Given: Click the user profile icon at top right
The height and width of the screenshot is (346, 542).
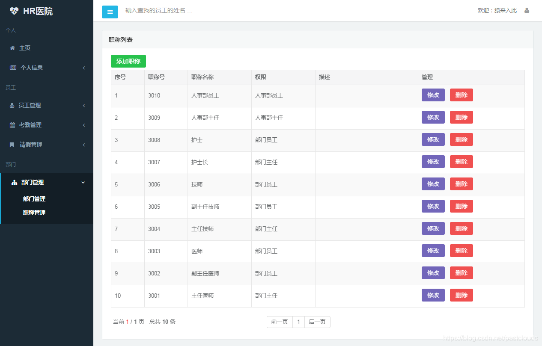Looking at the screenshot, I should (x=527, y=10).
